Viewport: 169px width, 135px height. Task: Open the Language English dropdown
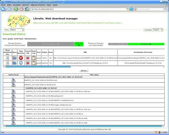click(x=158, y=30)
